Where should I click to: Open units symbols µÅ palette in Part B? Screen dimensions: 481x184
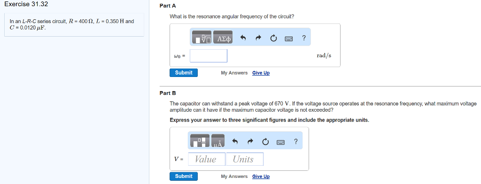pos(218,141)
